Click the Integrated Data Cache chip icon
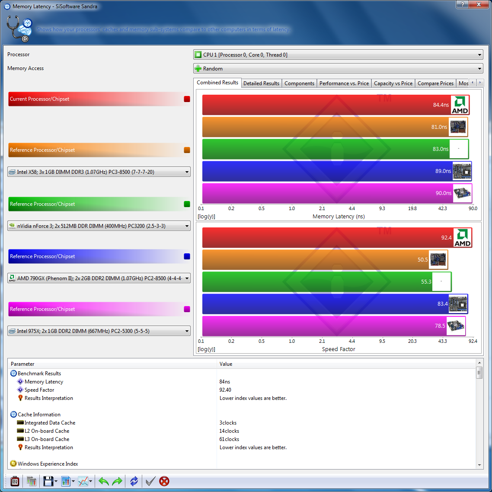This screenshot has height=492, width=492. click(x=20, y=423)
